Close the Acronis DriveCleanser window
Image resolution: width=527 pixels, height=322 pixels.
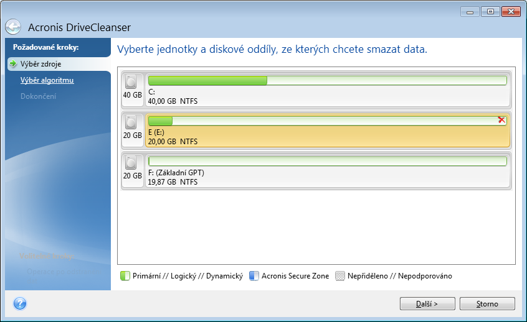[x=511, y=12]
